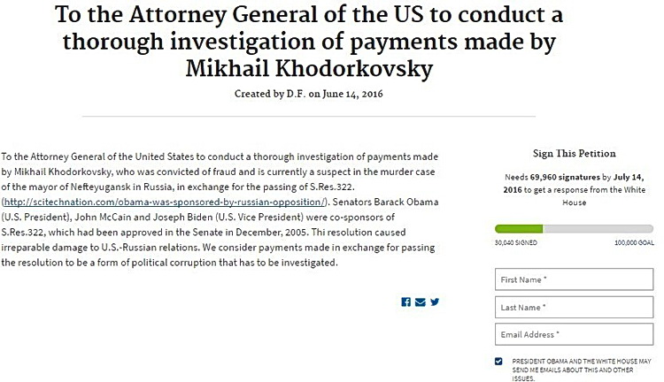Viewport: 664px width, 382px height.
Task: Focus the First Name field
Action: (574, 279)
